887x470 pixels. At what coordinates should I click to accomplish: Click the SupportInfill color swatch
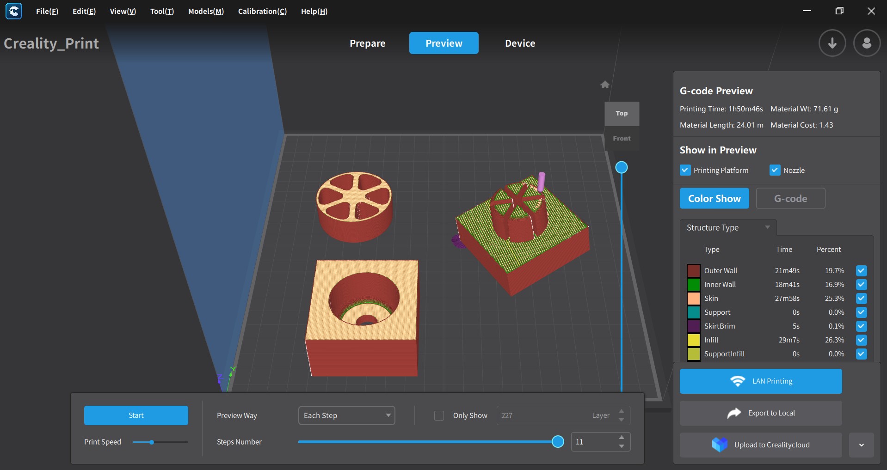[x=693, y=354]
